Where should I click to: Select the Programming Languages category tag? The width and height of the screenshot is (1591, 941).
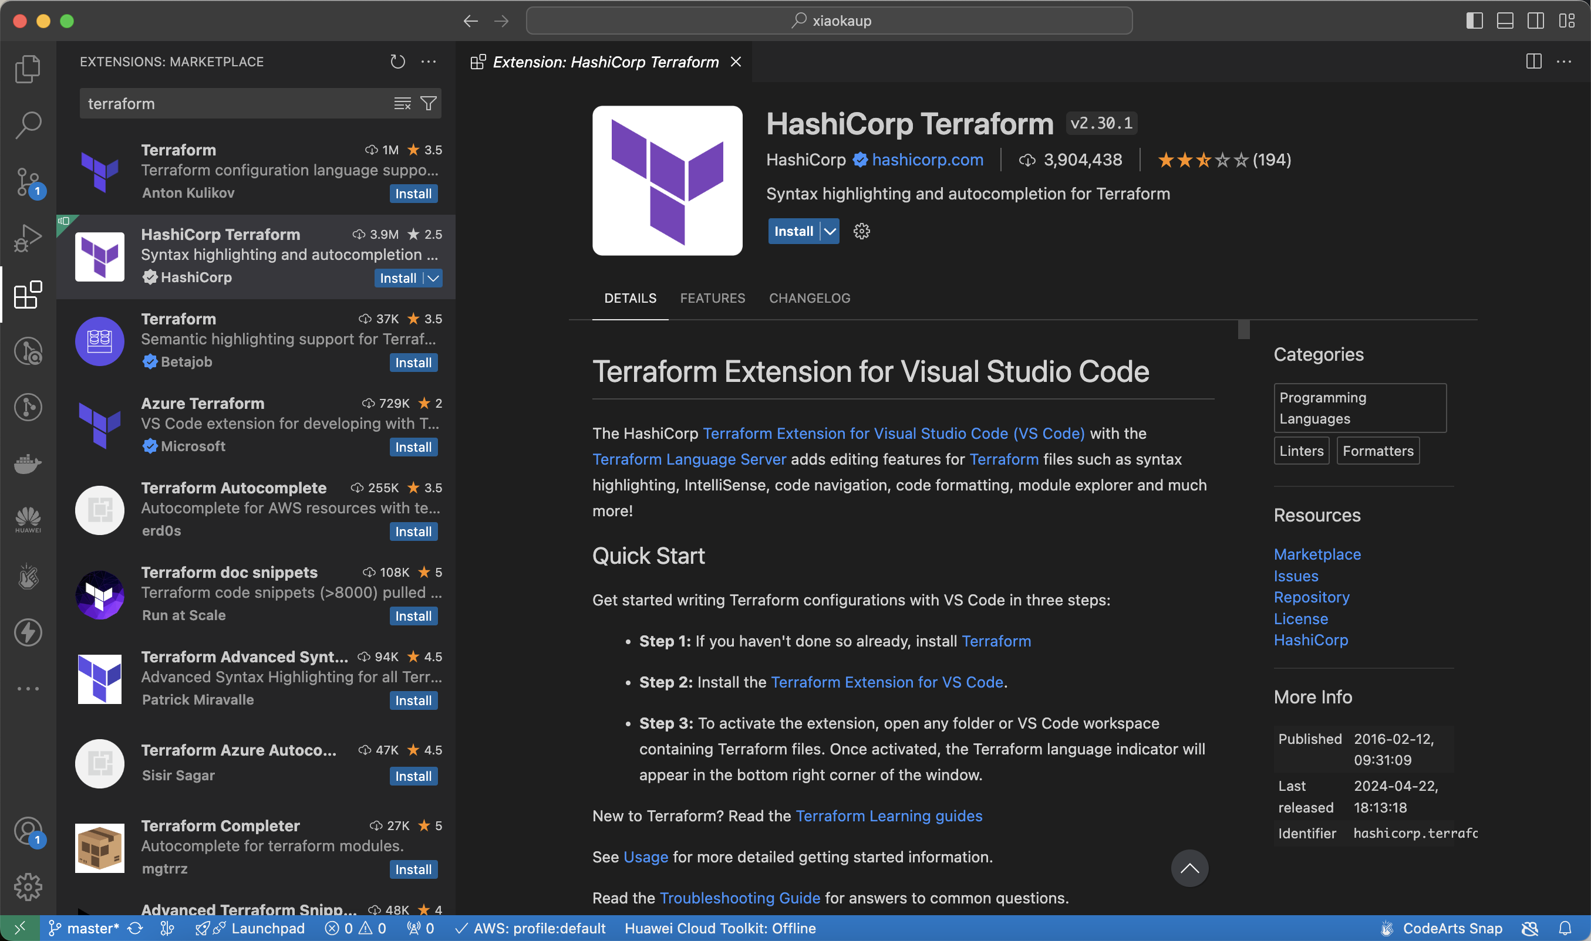point(1360,408)
